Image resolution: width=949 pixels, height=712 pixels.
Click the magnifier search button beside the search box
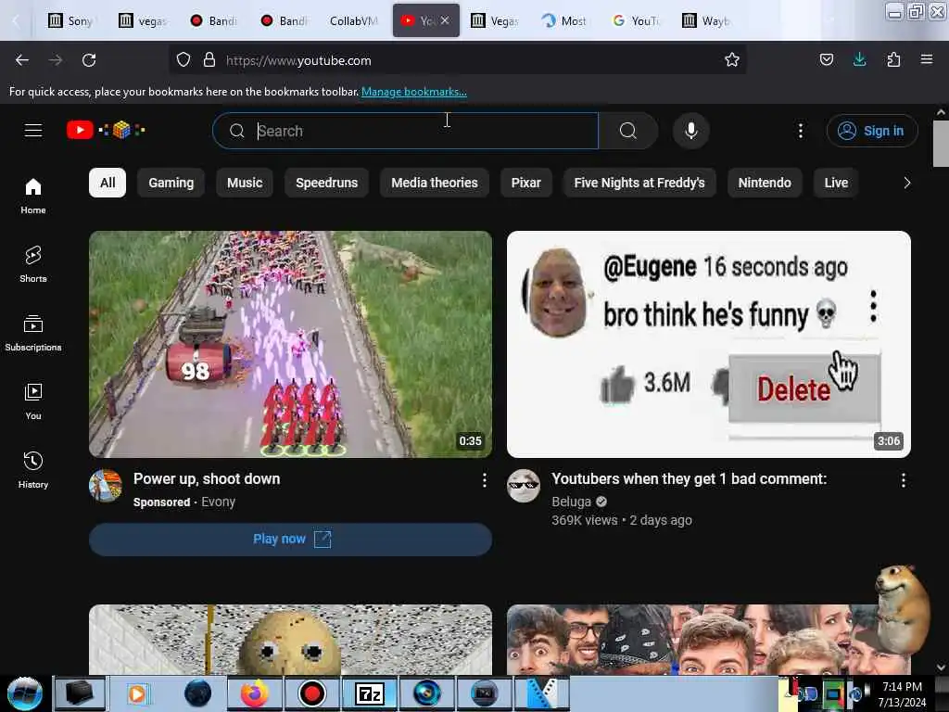point(628,131)
